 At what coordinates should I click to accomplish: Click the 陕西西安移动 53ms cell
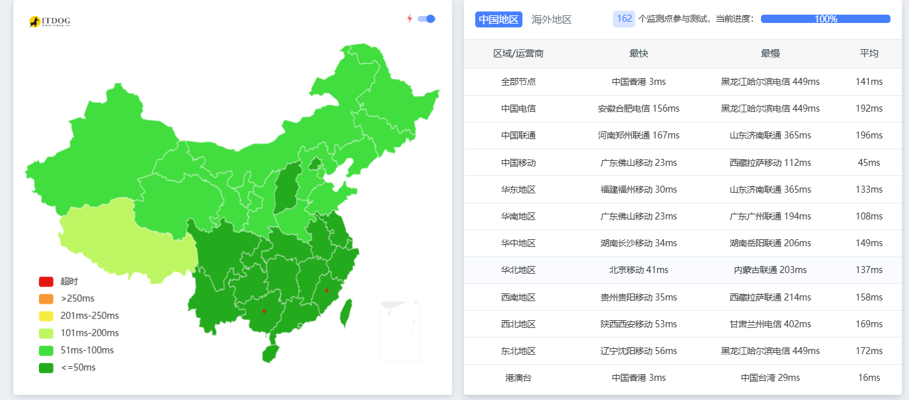click(x=639, y=324)
